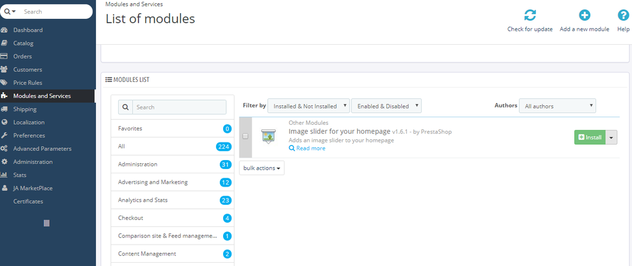Viewport: 632px width, 266px height.
Task: Click the Customers people icon
Action: 4,69
